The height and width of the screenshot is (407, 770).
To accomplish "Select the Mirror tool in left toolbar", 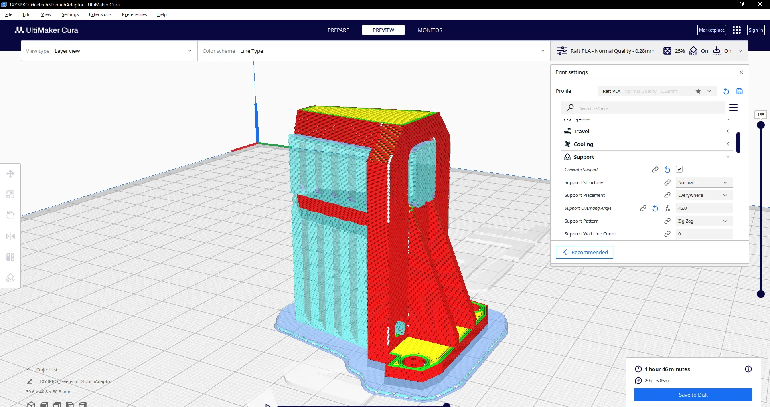I will point(10,236).
